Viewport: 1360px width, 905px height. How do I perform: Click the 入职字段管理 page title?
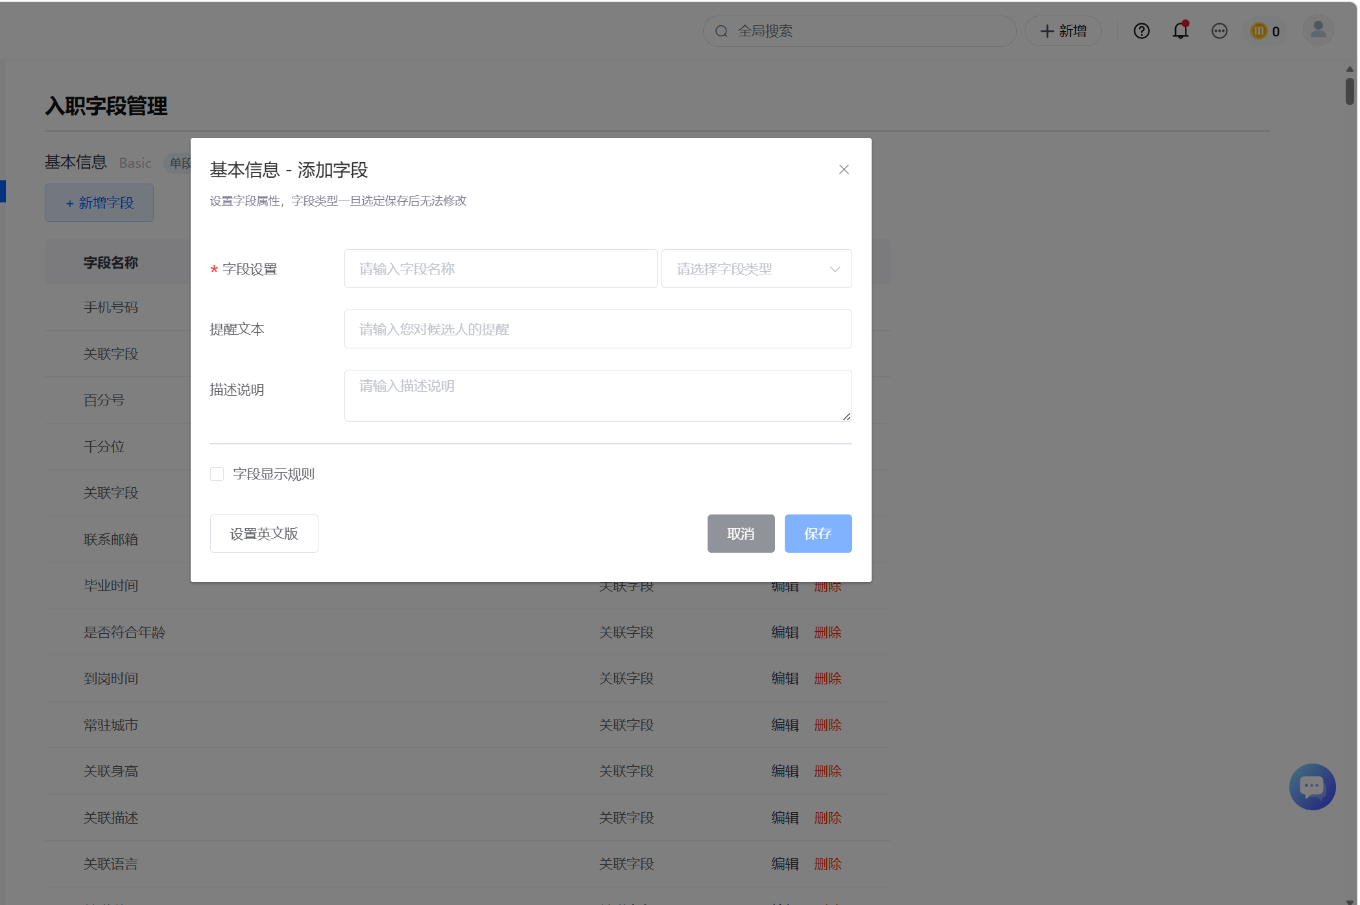pyautogui.click(x=106, y=106)
